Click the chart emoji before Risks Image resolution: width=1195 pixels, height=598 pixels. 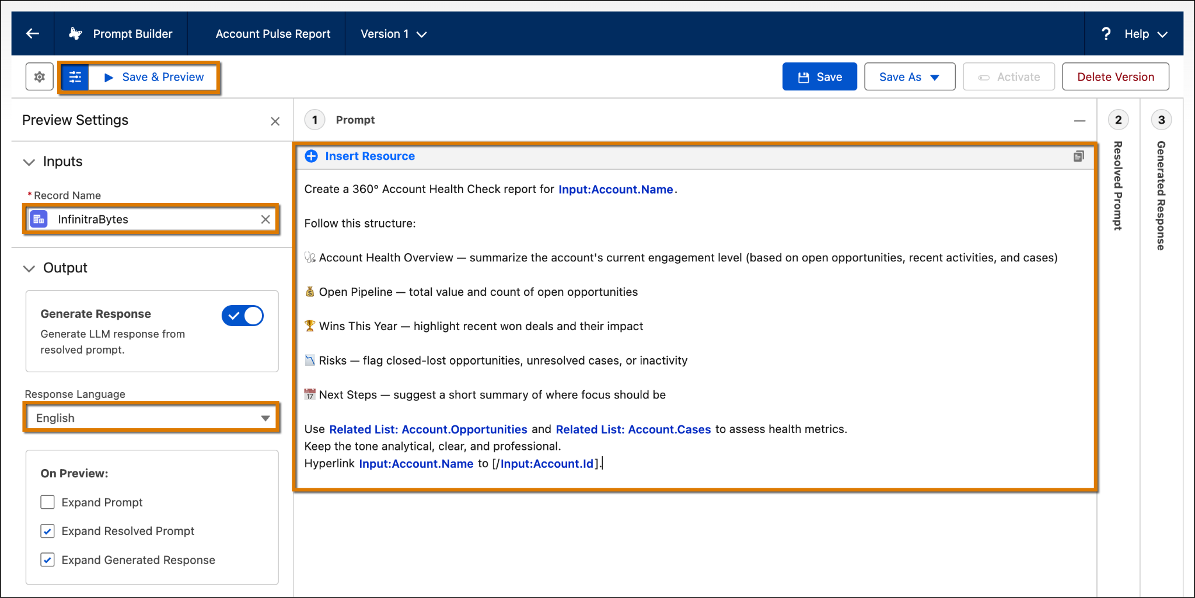tap(310, 361)
